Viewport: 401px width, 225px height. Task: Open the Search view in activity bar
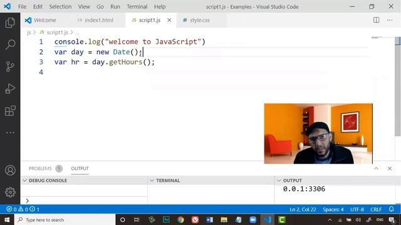[x=10, y=44]
